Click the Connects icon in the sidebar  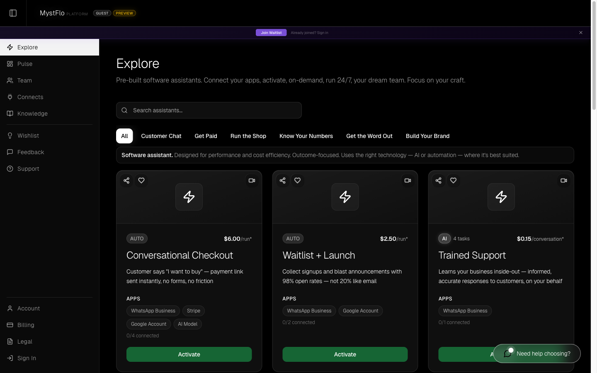click(10, 97)
